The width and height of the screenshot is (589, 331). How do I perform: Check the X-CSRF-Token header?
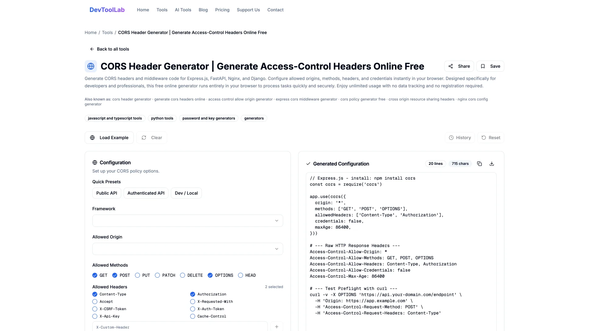[x=95, y=309]
